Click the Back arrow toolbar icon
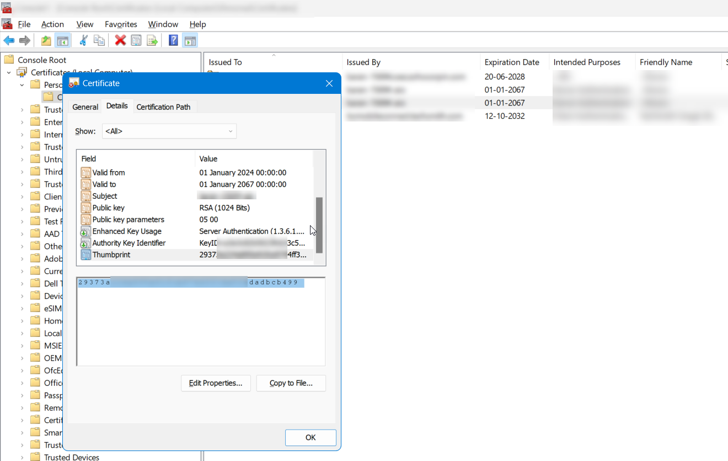Screen dimensions: 728x461 pos(9,40)
